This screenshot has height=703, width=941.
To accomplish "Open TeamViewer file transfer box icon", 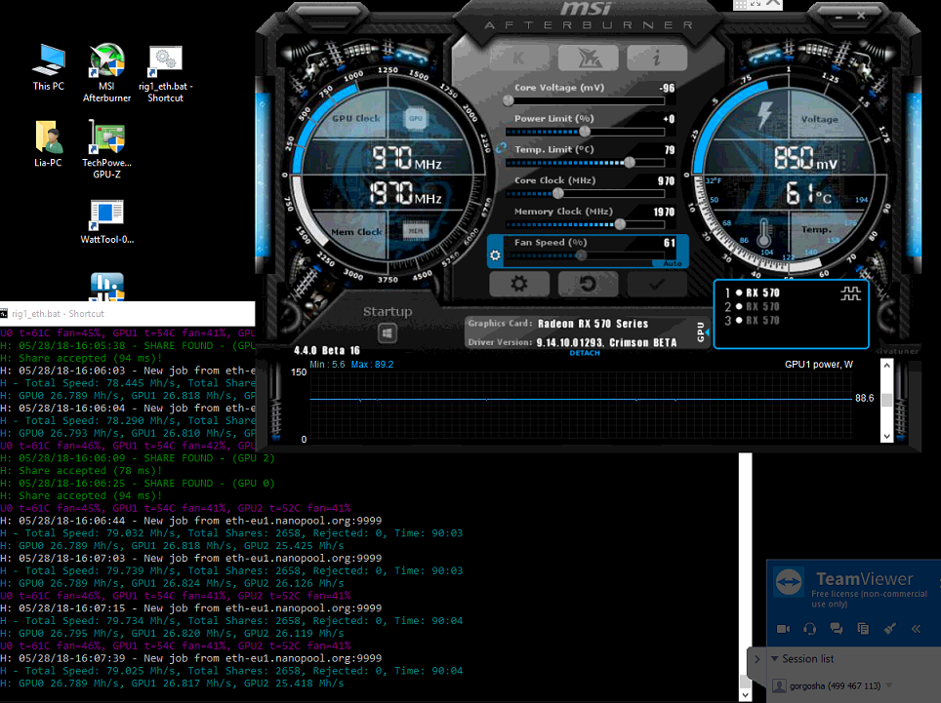I will point(863,629).
